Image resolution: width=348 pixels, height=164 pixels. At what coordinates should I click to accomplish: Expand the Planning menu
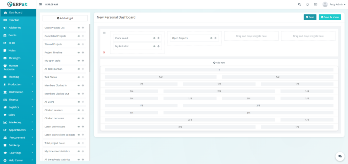pos(18,77)
